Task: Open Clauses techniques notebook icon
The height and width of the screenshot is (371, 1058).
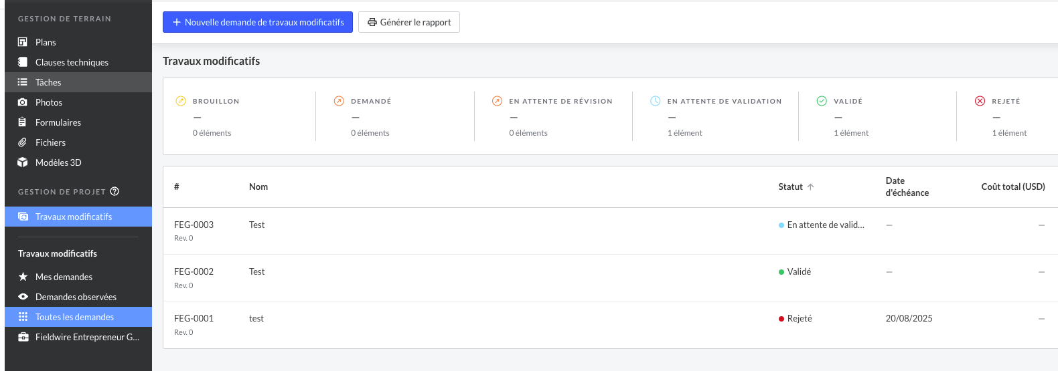Action: pos(23,62)
